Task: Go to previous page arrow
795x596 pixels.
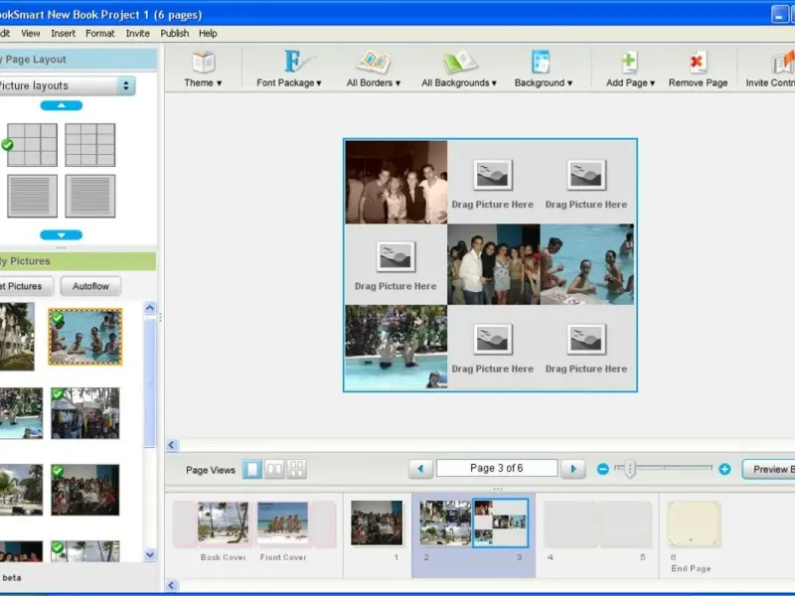Action: coord(420,469)
